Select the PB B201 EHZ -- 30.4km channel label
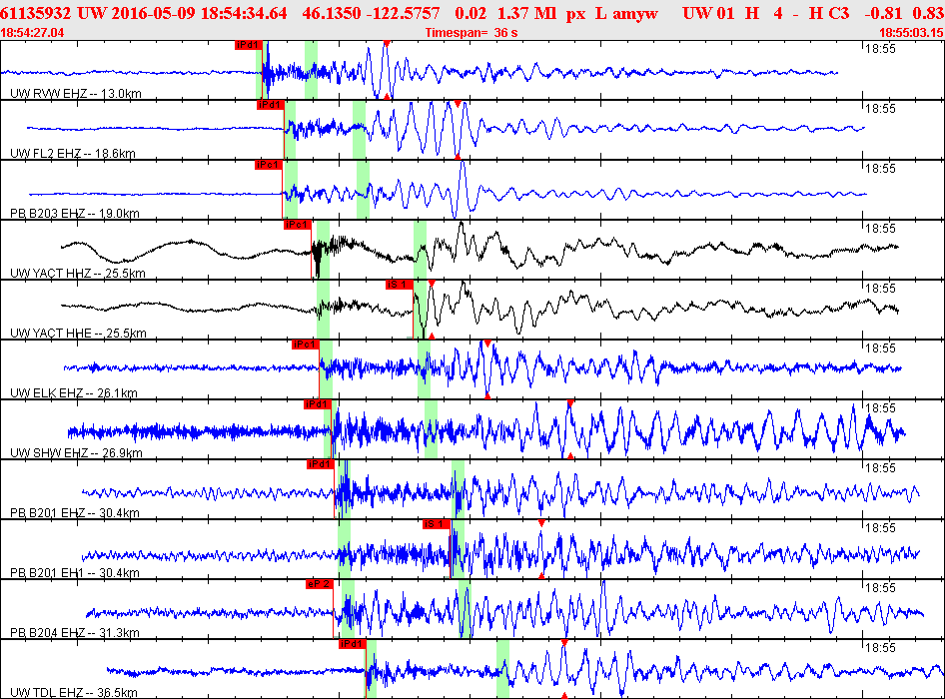945x699 pixels. click(75, 513)
